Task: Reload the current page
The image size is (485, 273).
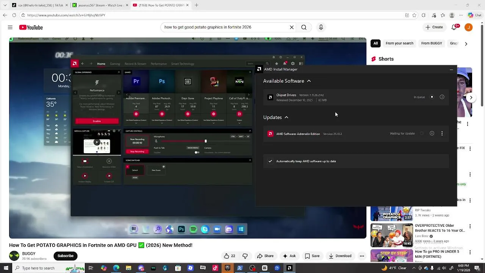Action: tap(14, 15)
